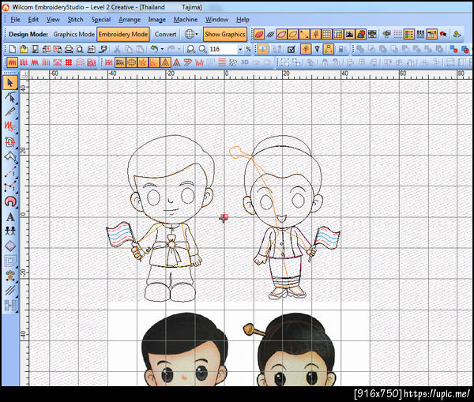Choose the Reshape Object tool
474x402 pixels.
click(x=10, y=97)
